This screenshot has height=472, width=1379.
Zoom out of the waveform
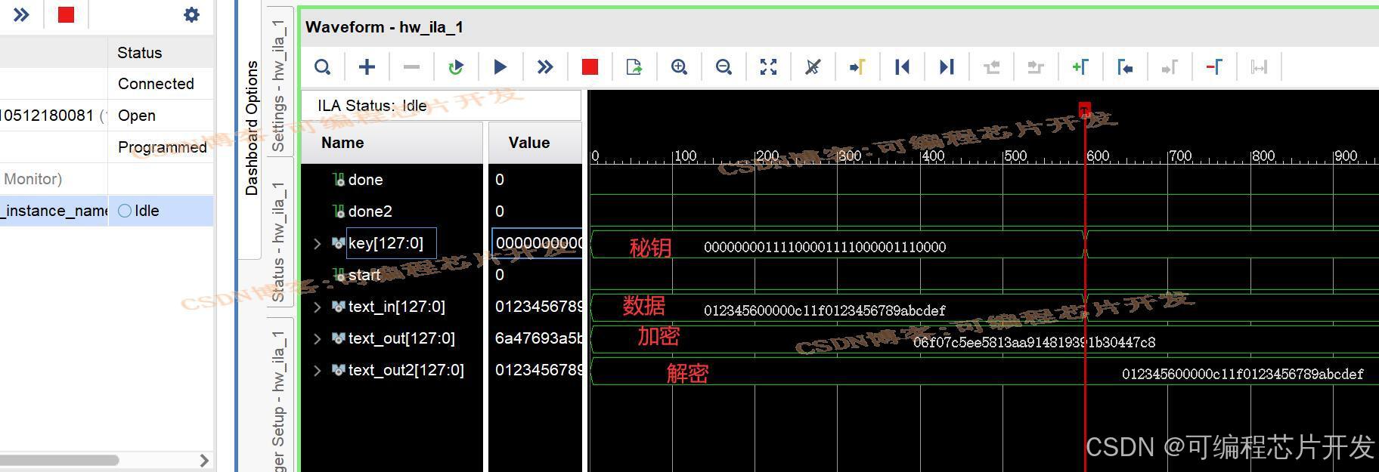coord(724,67)
